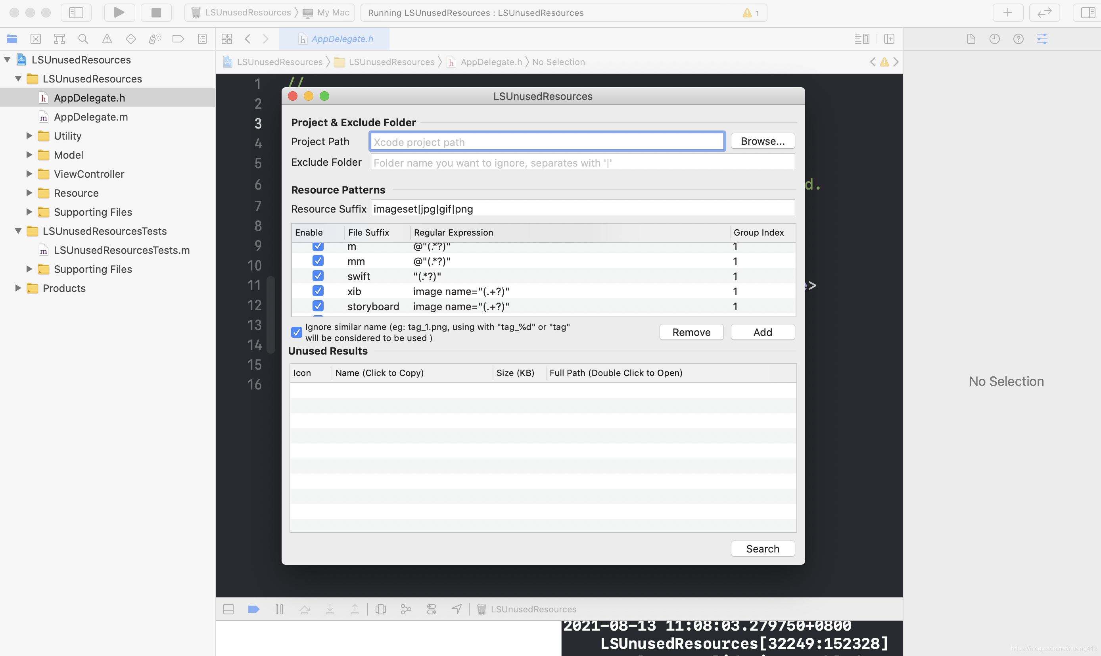Expand the Products folder
This screenshot has height=656, width=1101.
pos(18,288)
